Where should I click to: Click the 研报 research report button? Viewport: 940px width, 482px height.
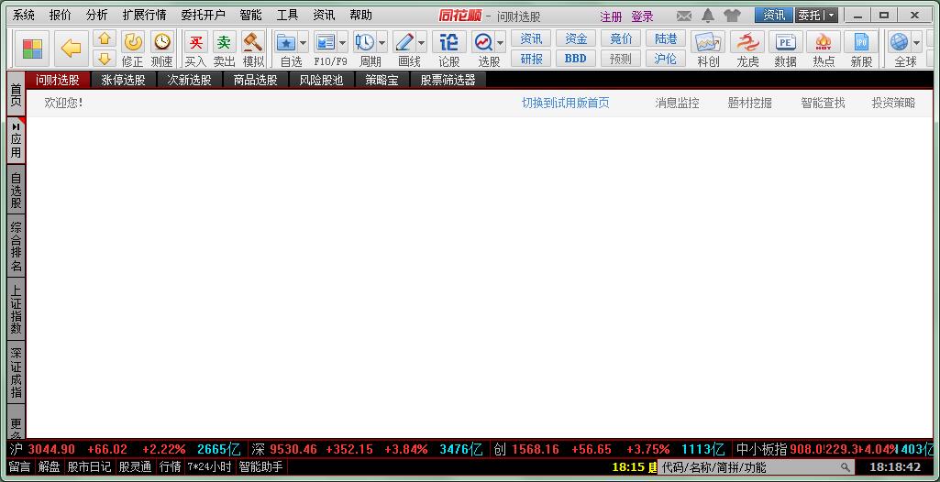pyautogui.click(x=531, y=58)
